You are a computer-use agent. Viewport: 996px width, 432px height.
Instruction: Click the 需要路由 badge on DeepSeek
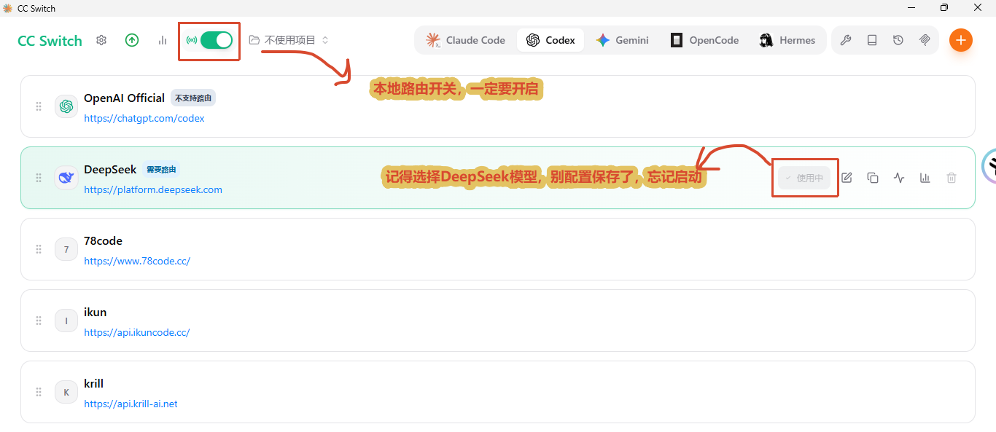pos(160,170)
